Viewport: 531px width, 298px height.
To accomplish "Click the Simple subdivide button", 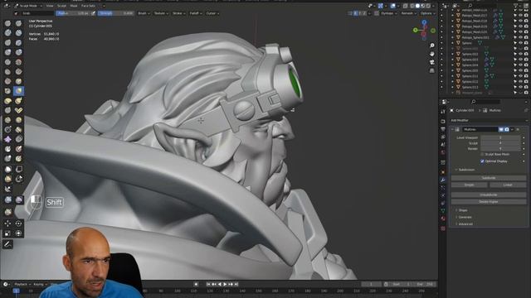I will pyautogui.click(x=470, y=185).
